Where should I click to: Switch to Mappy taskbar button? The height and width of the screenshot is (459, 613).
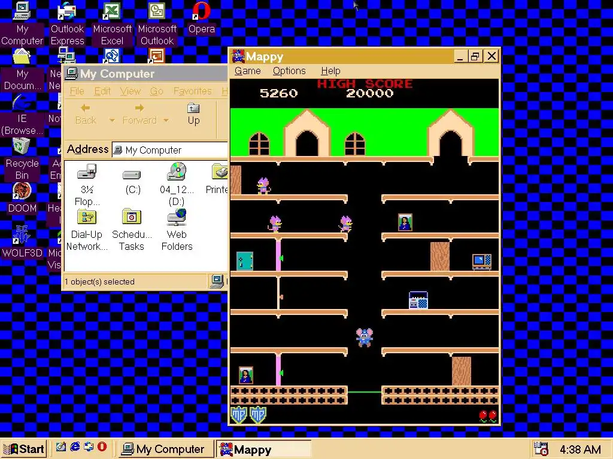tap(263, 449)
